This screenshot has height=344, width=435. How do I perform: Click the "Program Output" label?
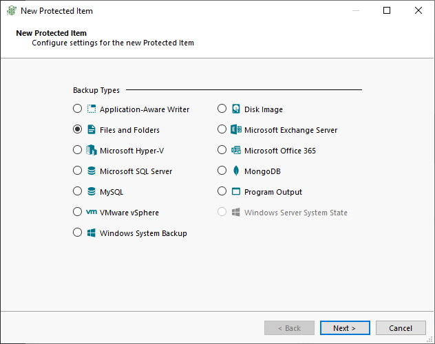click(x=273, y=192)
